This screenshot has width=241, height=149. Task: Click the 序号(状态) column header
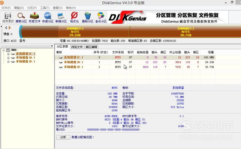pos(101,52)
